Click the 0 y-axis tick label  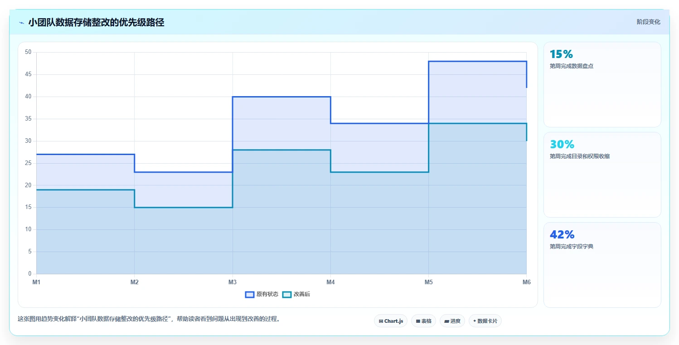[x=30, y=274]
